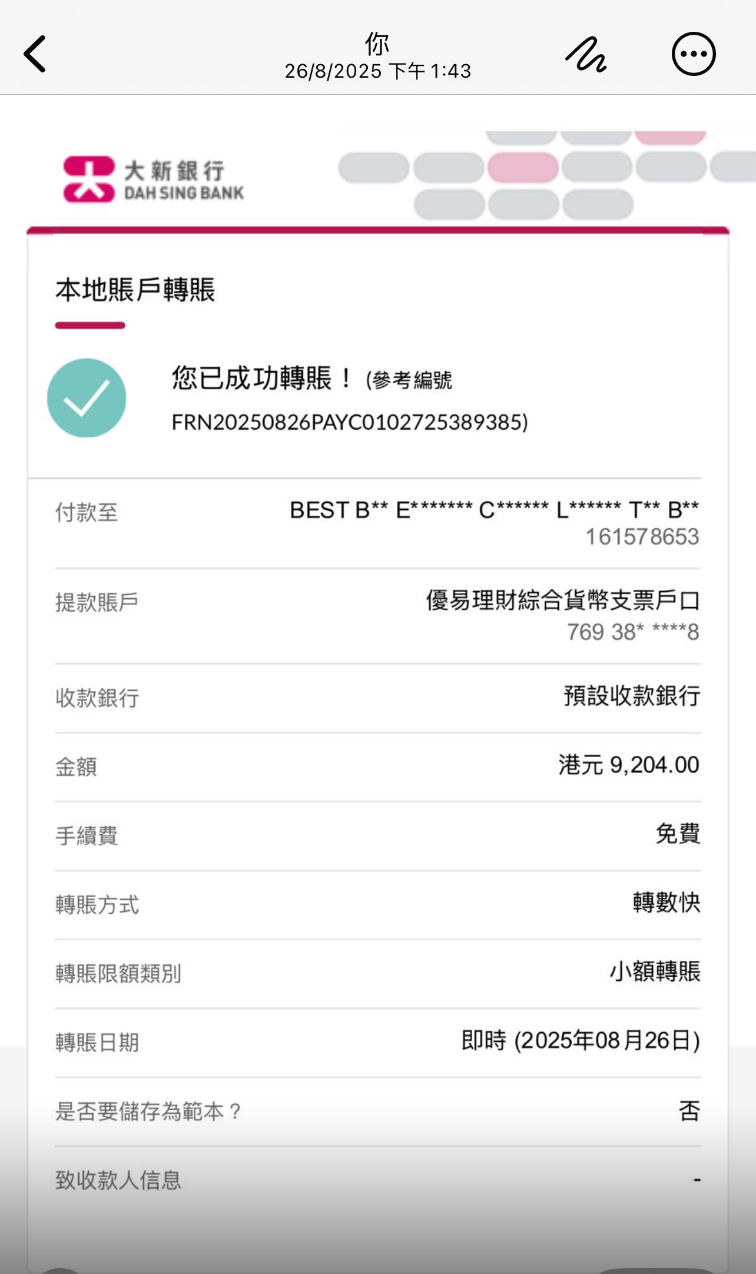
Task: Tap the back arrow at top left
Action: [x=35, y=54]
